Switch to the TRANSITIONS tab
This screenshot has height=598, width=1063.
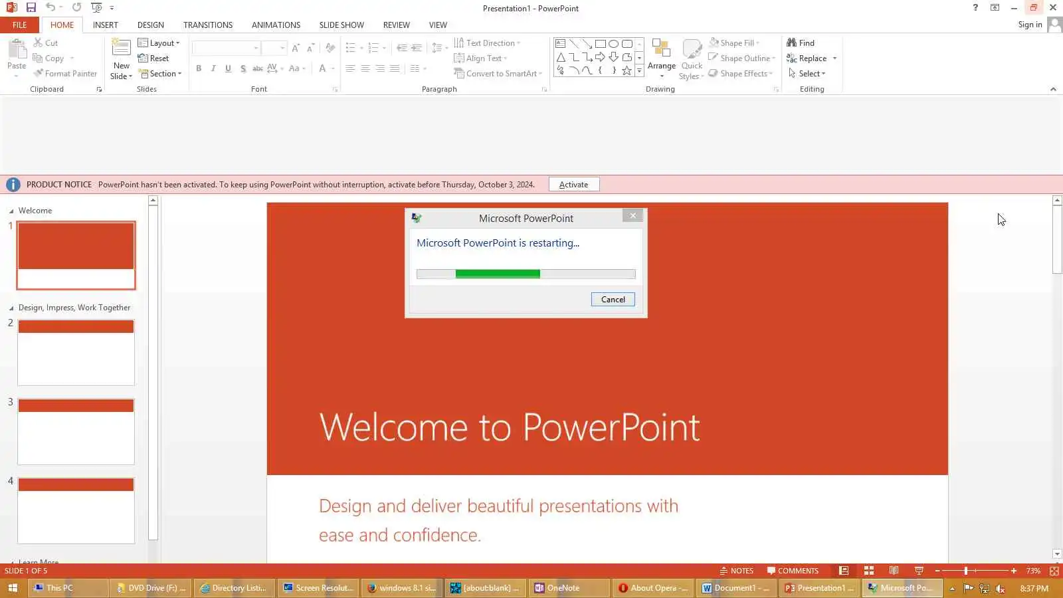tap(208, 25)
